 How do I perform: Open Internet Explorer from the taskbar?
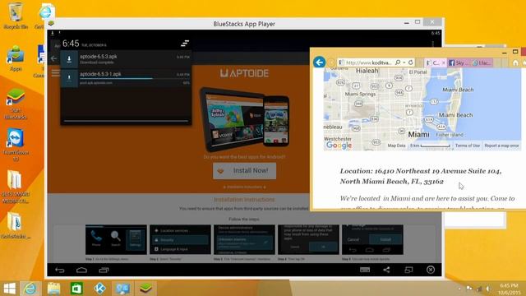[x=30, y=289]
